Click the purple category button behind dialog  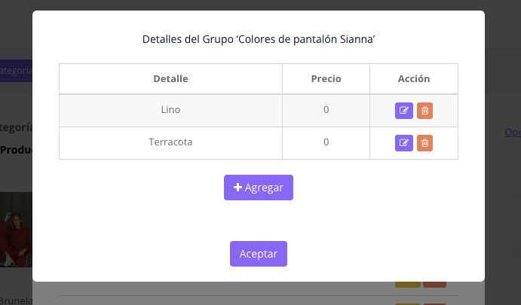[15, 71]
